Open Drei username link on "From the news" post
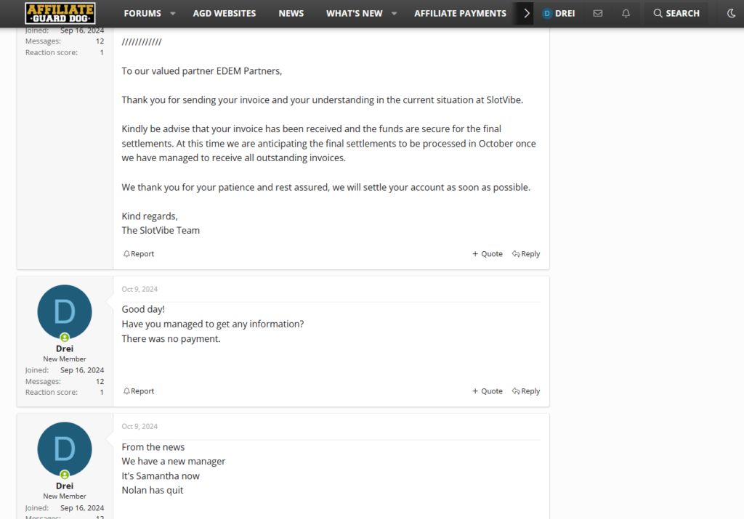The height and width of the screenshot is (519, 744). click(65, 486)
